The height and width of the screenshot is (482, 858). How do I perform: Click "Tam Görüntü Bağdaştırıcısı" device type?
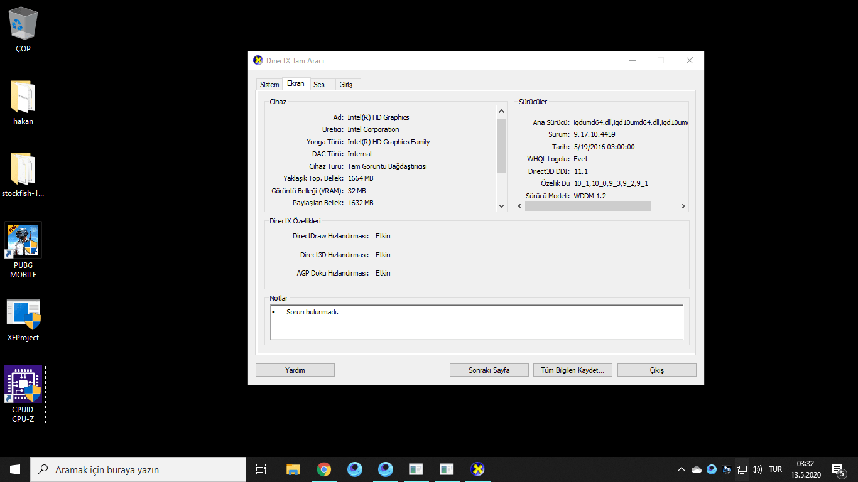pos(387,166)
